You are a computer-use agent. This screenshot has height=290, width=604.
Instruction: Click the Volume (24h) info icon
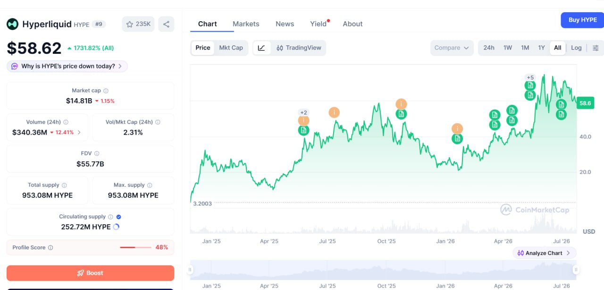click(x=66, y=122)
